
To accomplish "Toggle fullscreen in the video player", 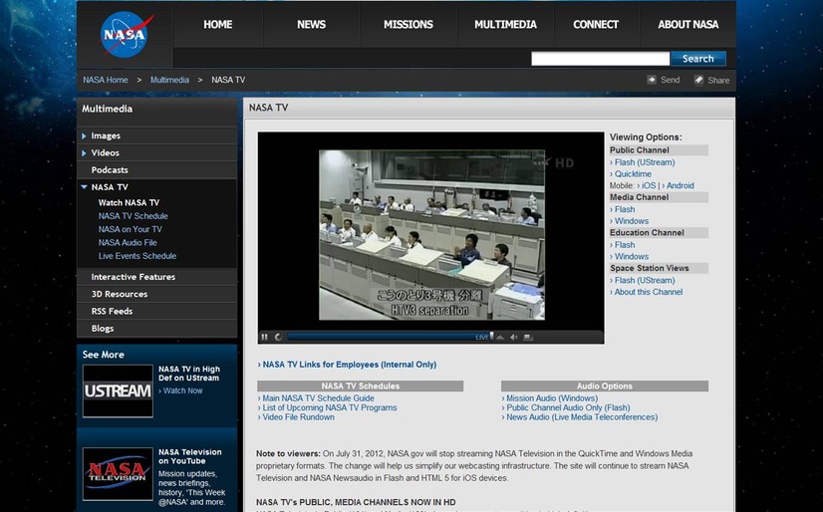I will tap(528, 338).
